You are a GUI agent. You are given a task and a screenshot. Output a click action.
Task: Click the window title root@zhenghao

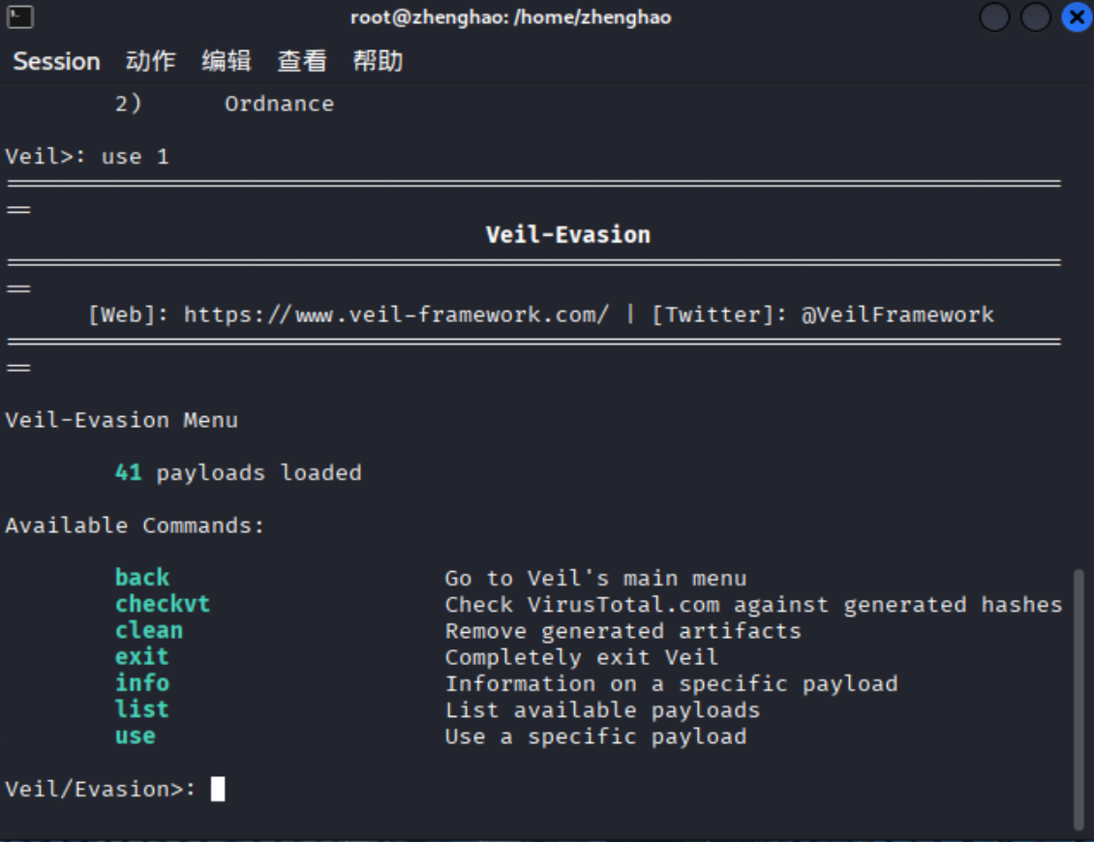click(x=510, y=17)
